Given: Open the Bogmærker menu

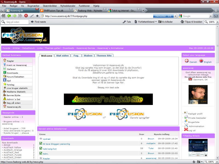Looking at the screenshot, I should click(33, 6).
